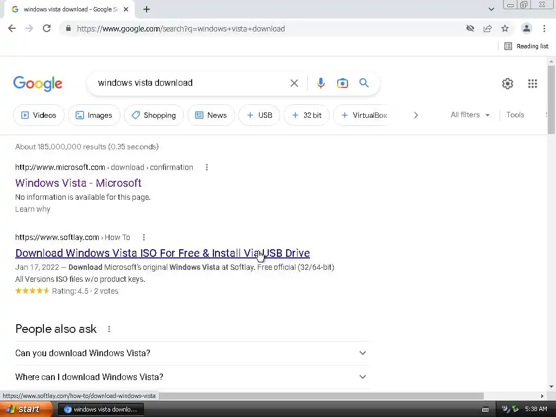Click the vertical scrollbar thumb
The image size is (556, 417).
pyautogui.click(x=551, y=100)
